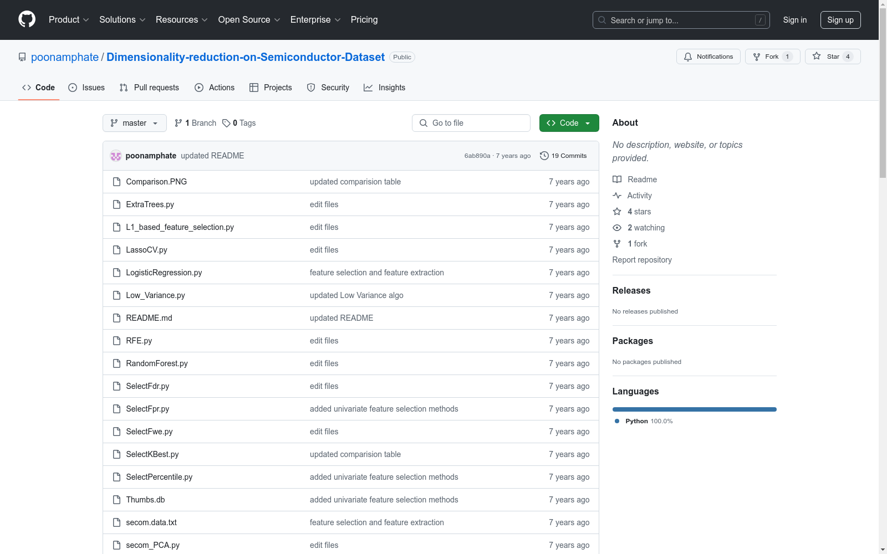This screenshot has height=554, width=887.
Task: Switch to the Code tab
Action: pyautogui.click(x=38, y=88)
